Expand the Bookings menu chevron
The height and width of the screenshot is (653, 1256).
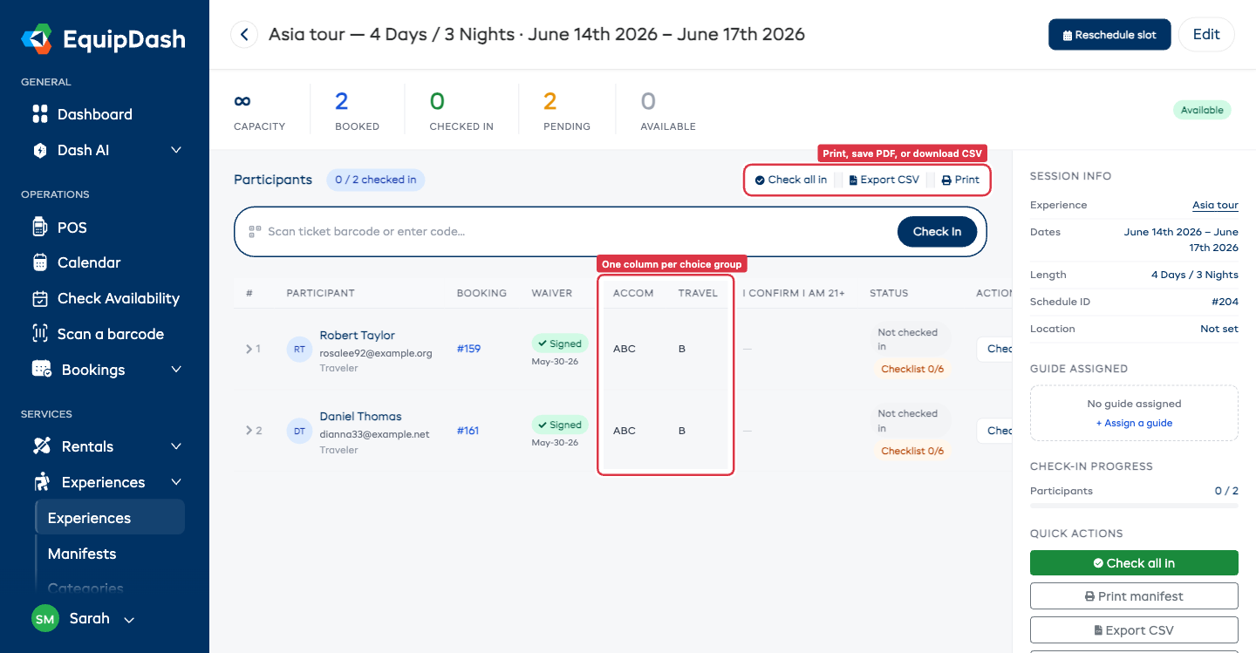(176, 370)
